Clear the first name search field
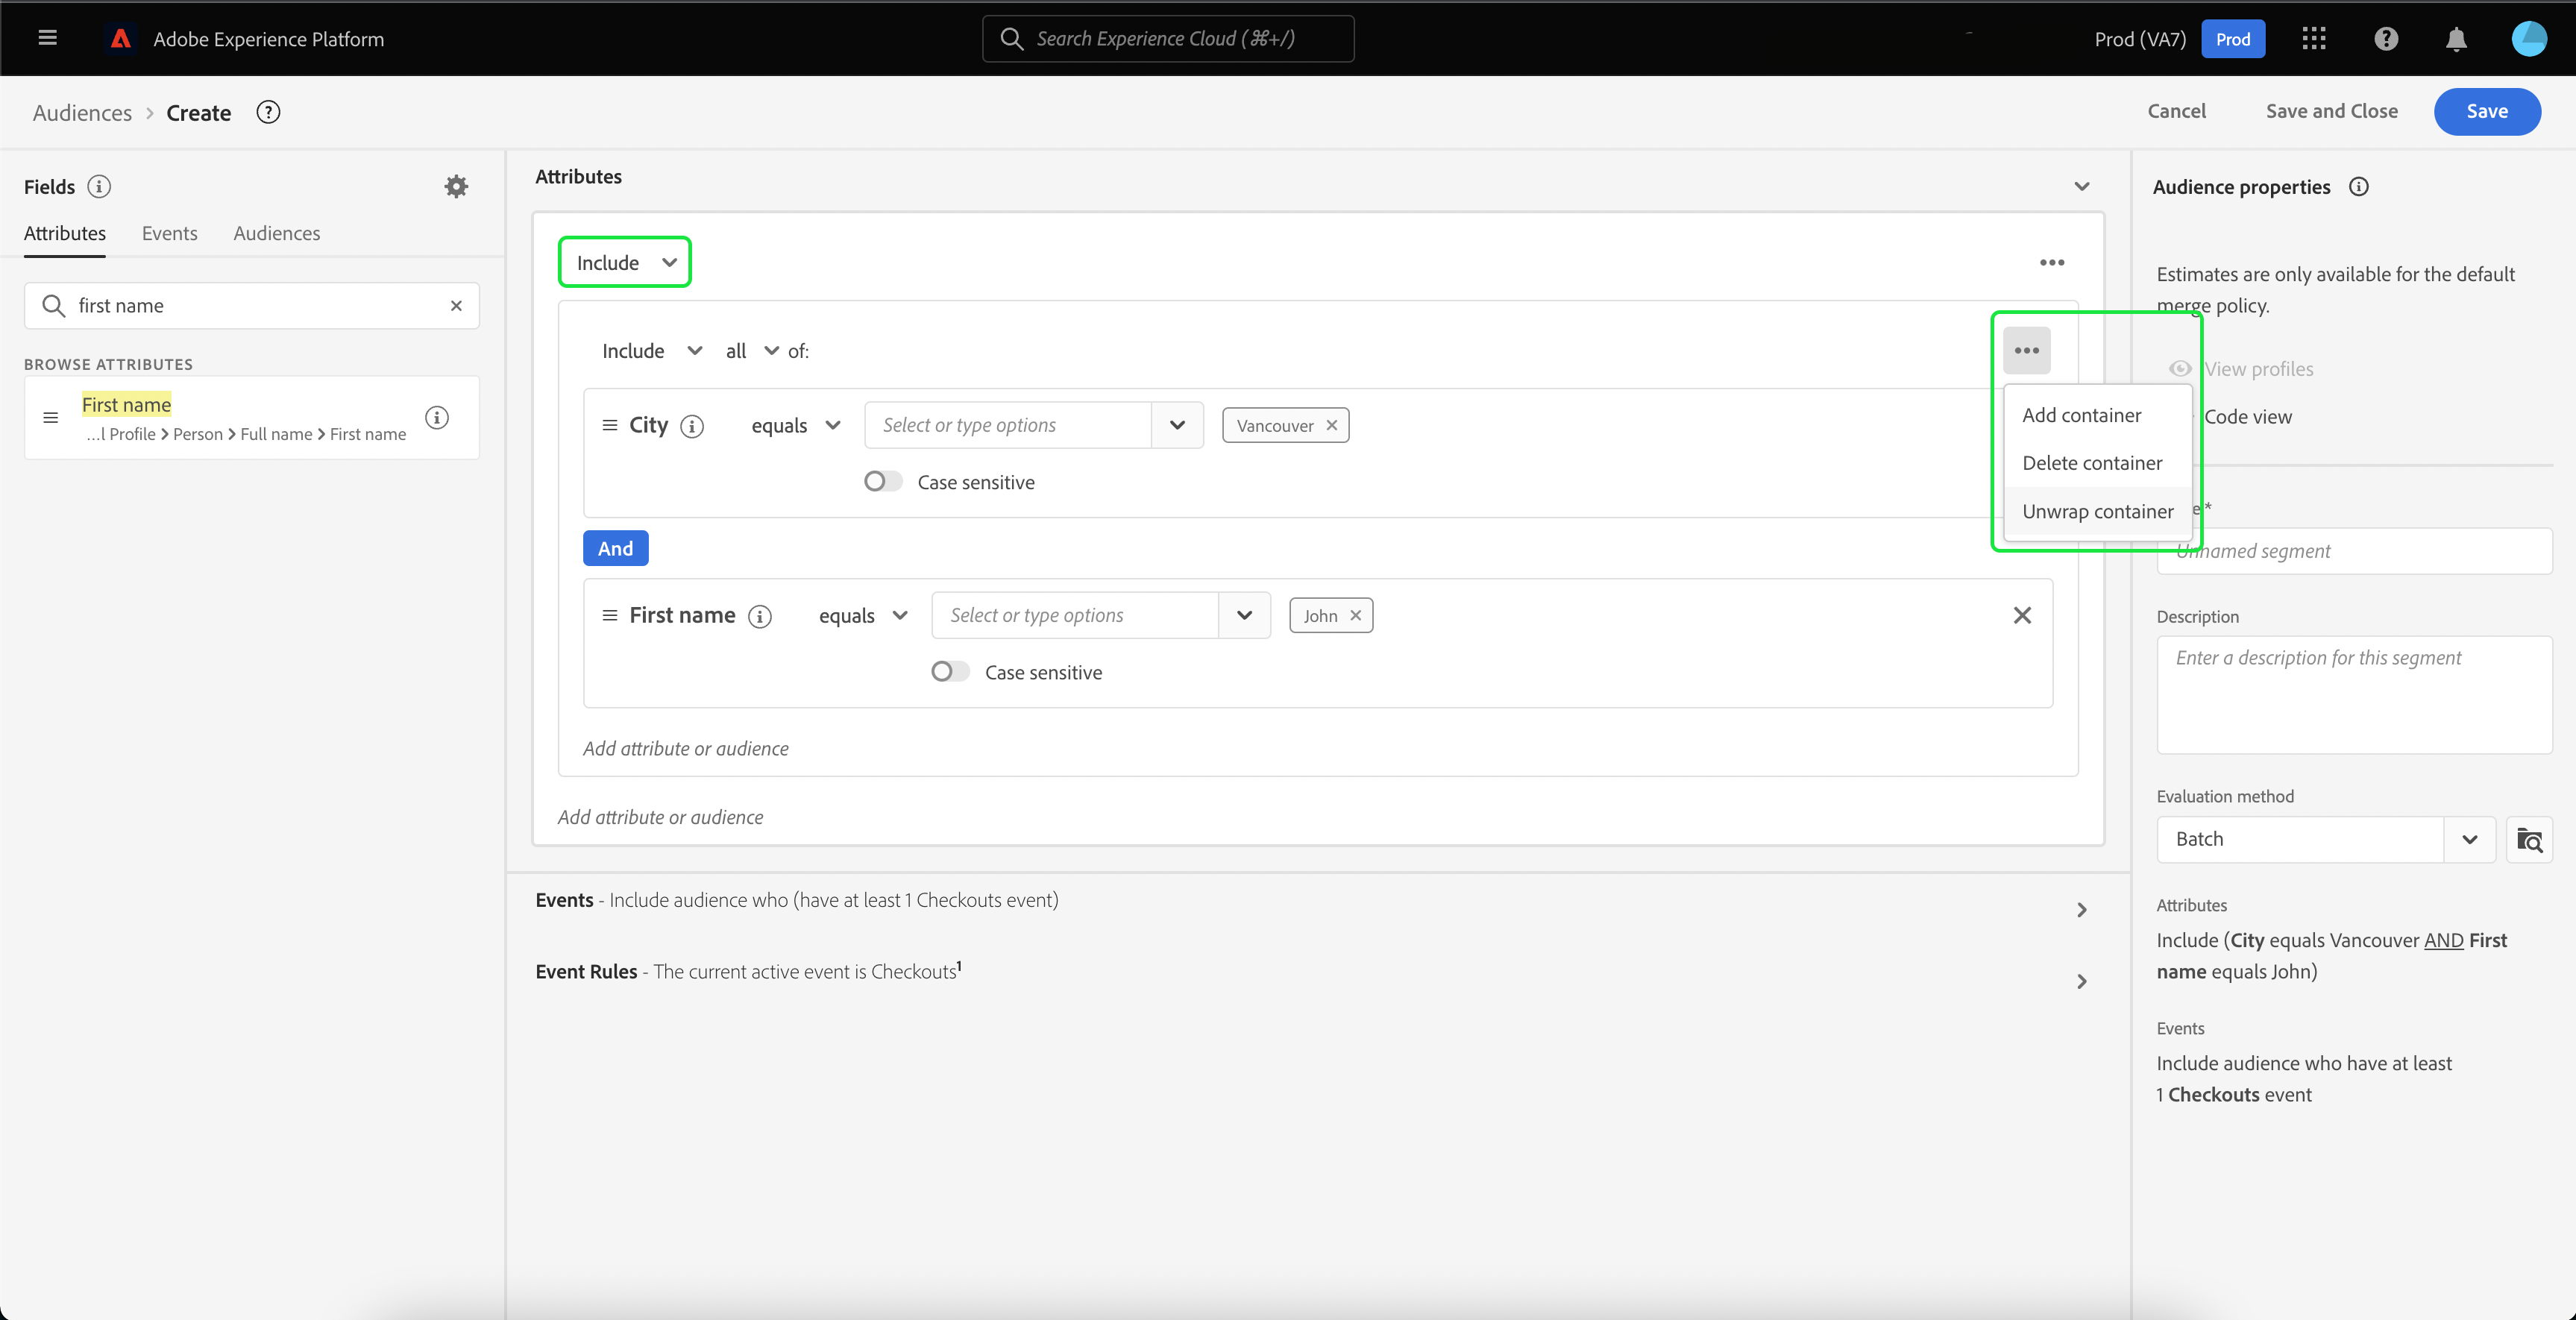The image size is (2576, 1320). (x=456, y=306)
